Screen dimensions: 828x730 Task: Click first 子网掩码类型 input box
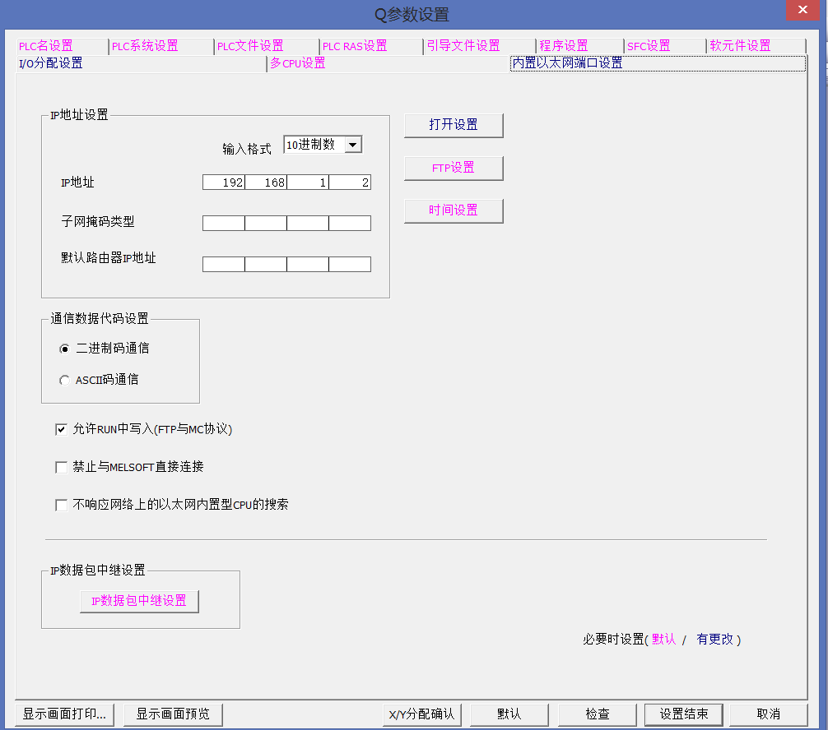224,223
